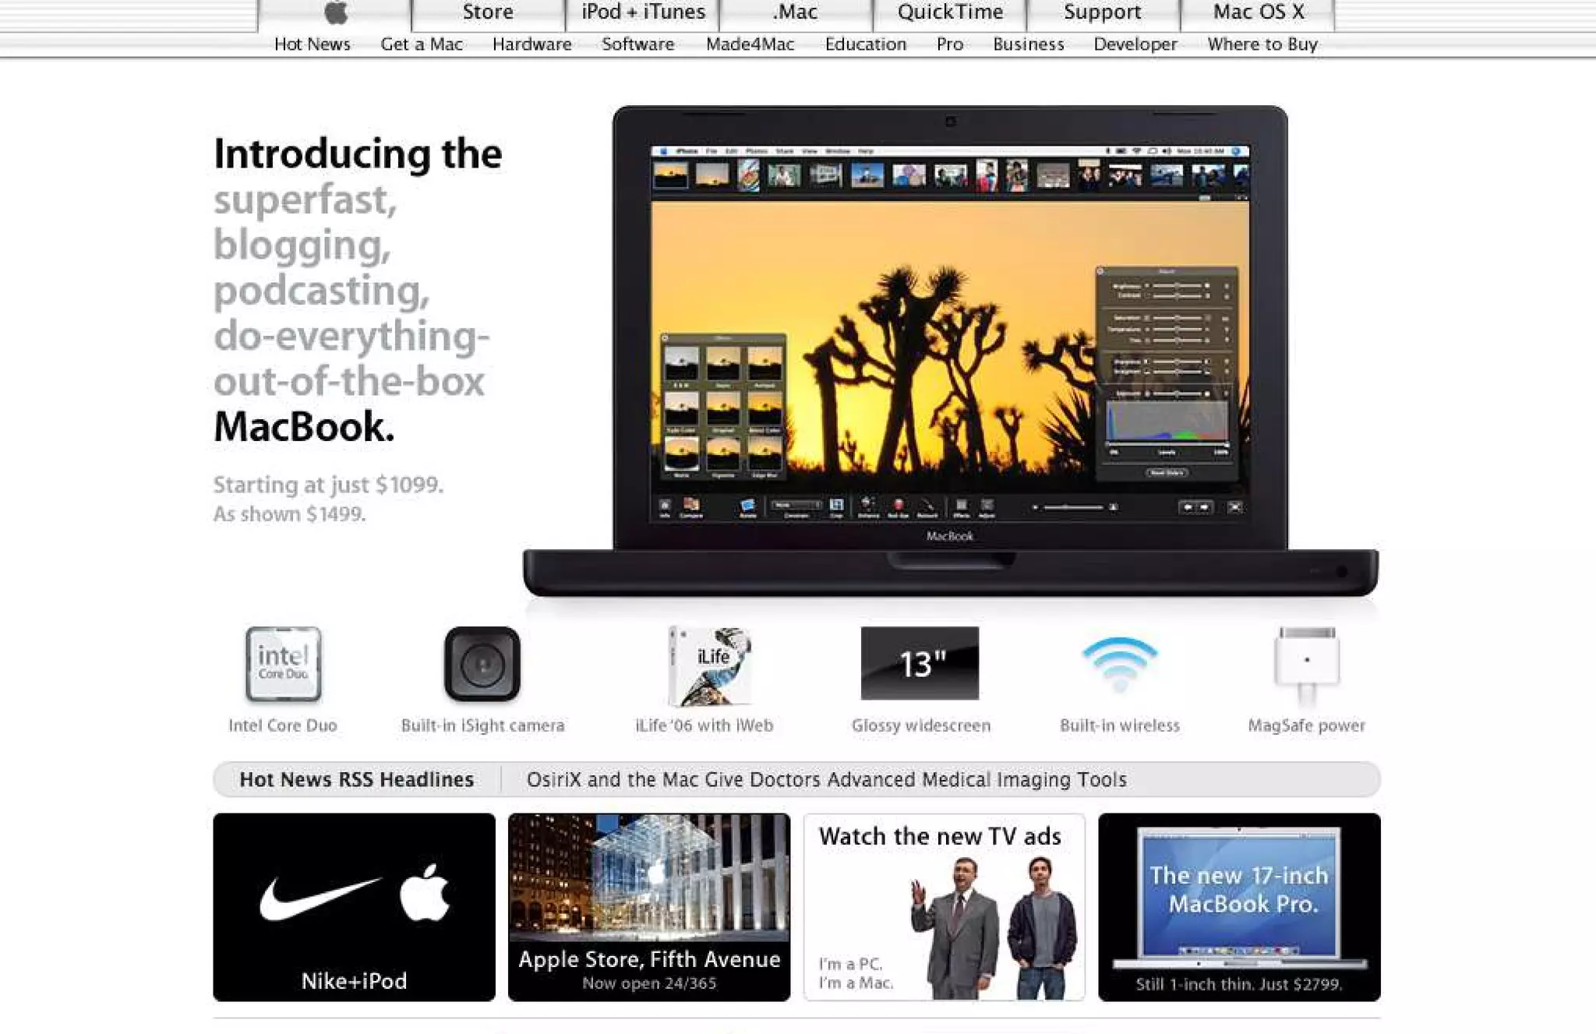
Task: Click the Intel Core Duo chip icon
Action: tap(283, 664)
